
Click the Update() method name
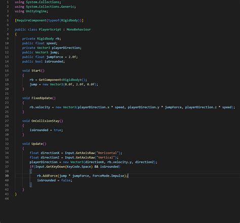click(x=39, y=144)
